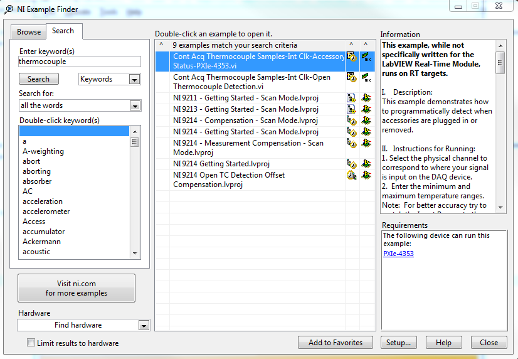Select the blank highlighted keyword row
This screenshot has height=359, width=518.
pos(75,131)
